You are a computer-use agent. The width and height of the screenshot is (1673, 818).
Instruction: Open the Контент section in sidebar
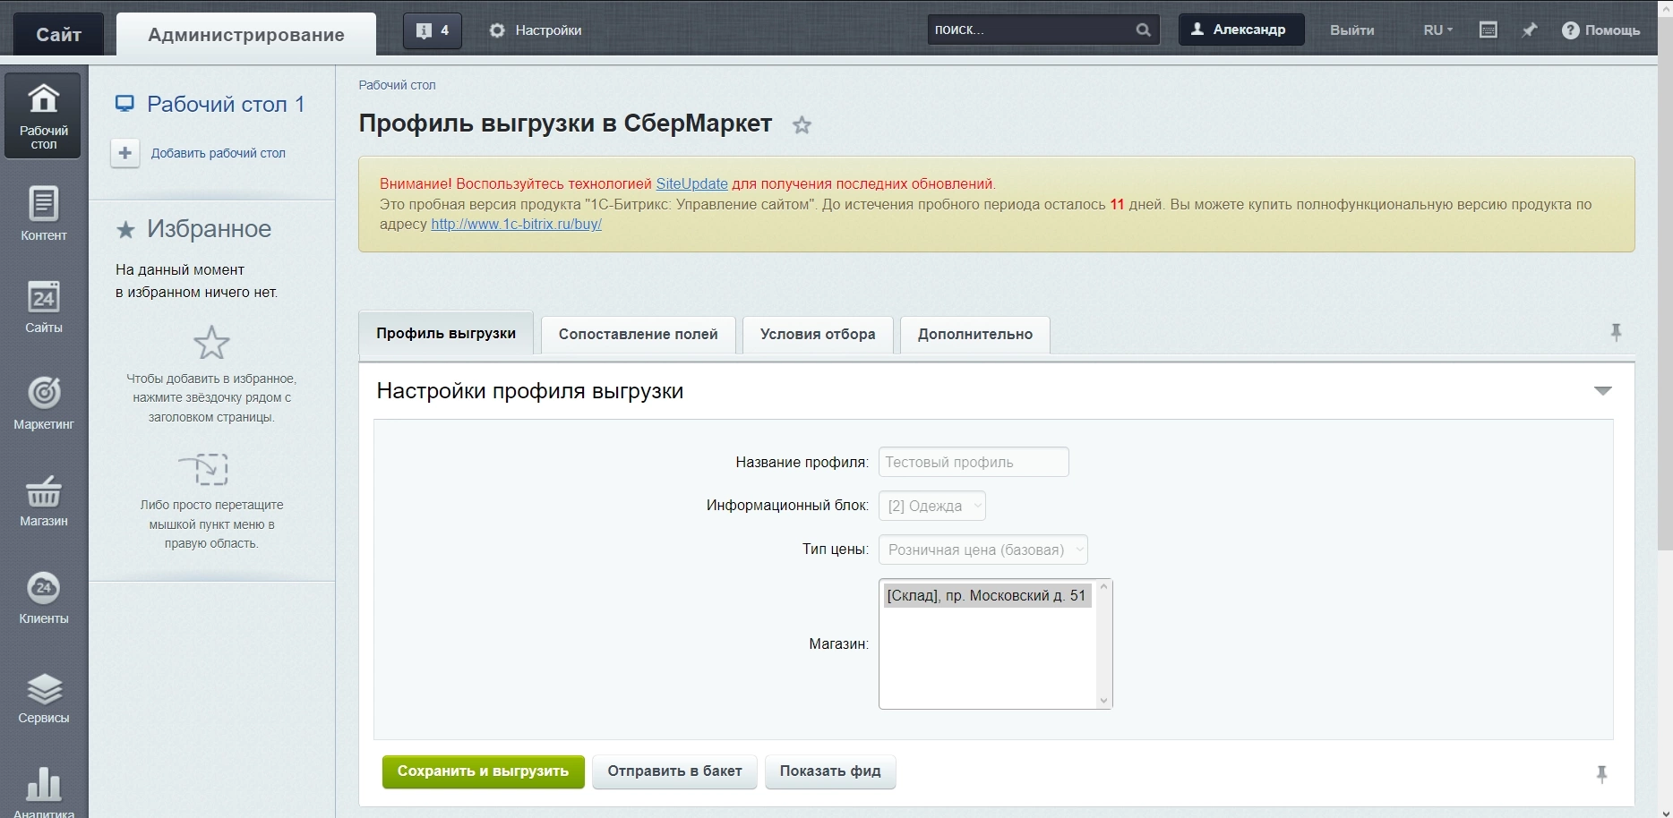click(43, 213)
